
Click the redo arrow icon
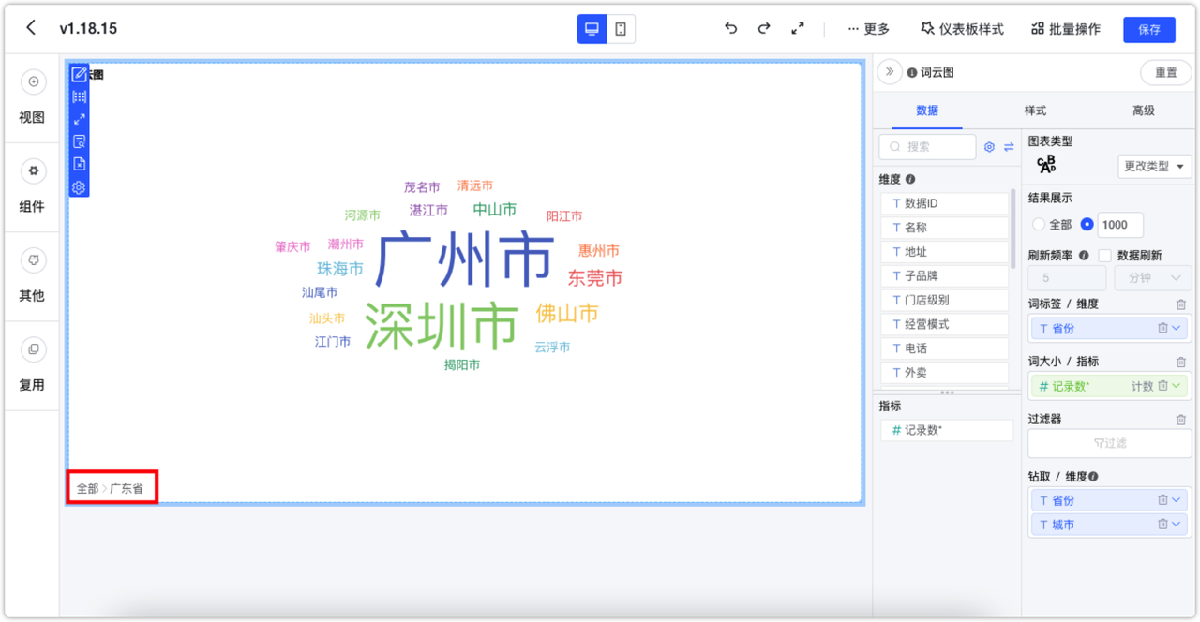pos(764,29)
